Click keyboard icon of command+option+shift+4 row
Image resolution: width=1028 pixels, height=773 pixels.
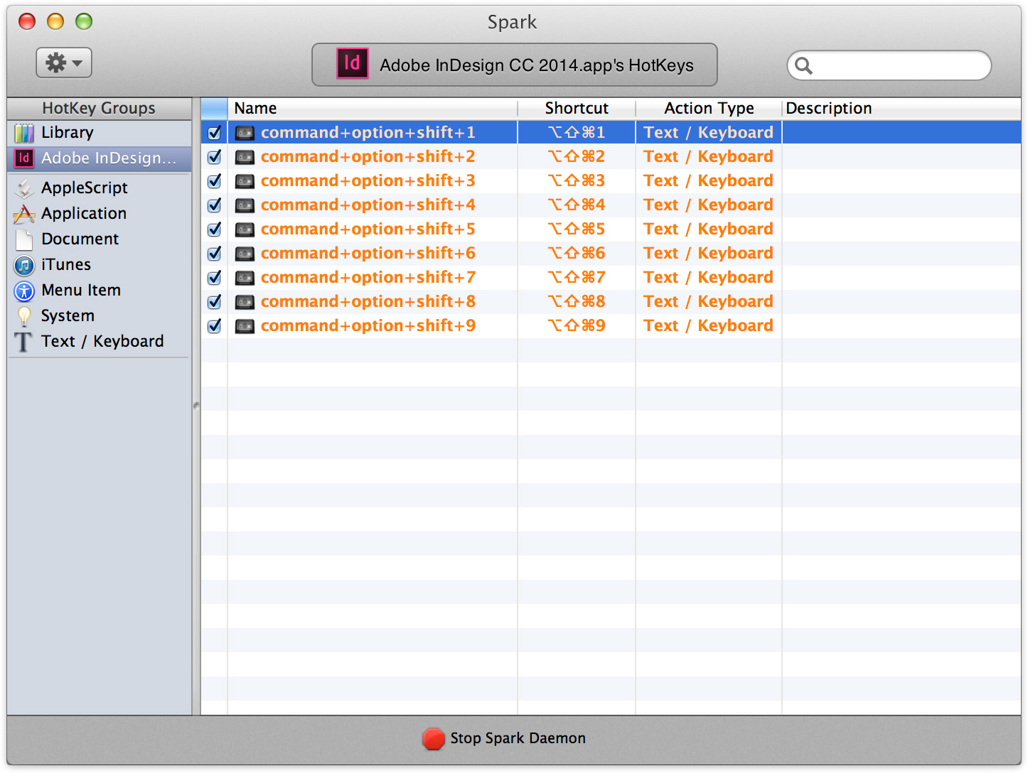[x=245, y=205]
